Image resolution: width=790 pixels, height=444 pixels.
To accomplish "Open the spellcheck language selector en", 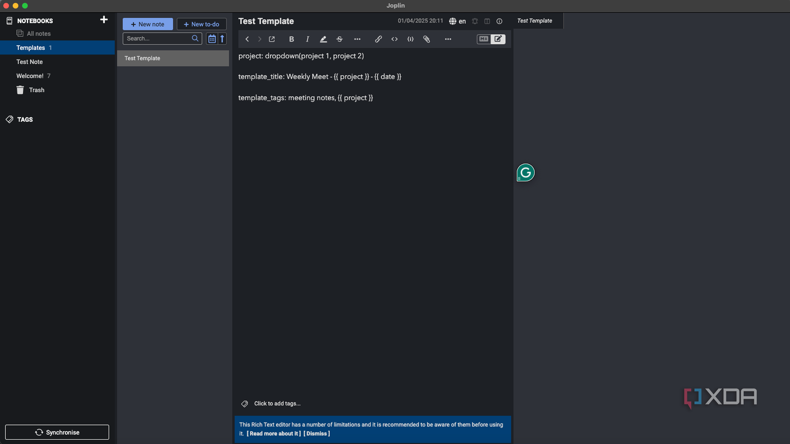I will coord(457,22).
